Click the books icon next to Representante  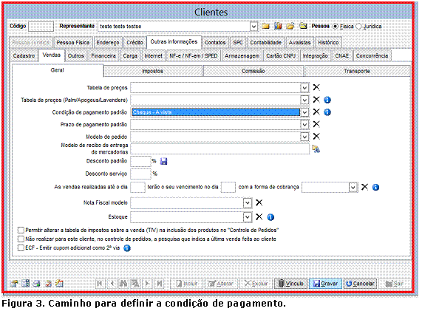click(x=278, y=26)
